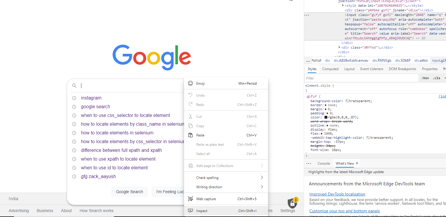This screenshot has width=446, height=217.
Task: Click the Google Search button
Action: (130, 192)
